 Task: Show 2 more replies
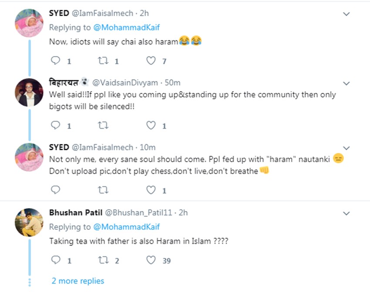pyautogui.click(x=78, y=281)
